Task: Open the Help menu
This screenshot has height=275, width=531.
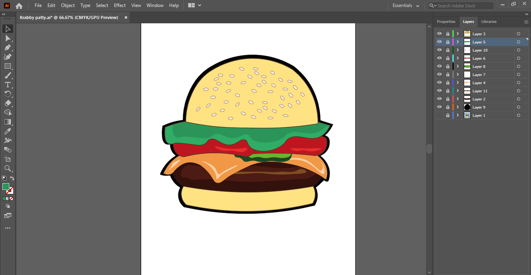Action: (x=174, y=5)
